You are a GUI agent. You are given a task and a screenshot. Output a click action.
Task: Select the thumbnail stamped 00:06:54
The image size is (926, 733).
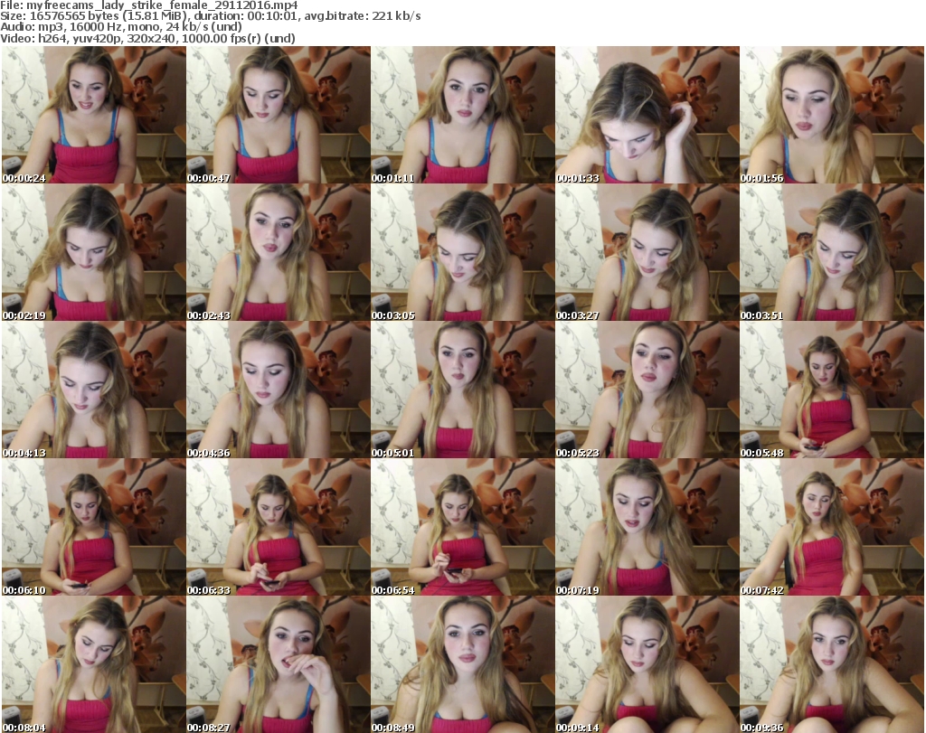click(462, 527)
